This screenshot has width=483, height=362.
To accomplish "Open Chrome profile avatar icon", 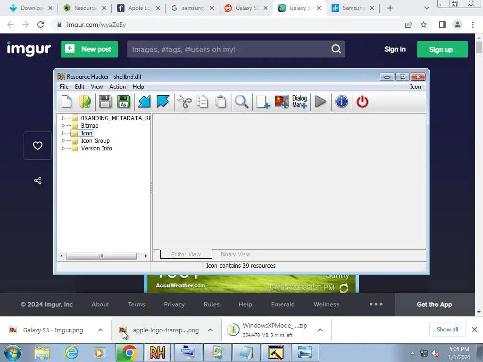I will click(x=458, y=25).
